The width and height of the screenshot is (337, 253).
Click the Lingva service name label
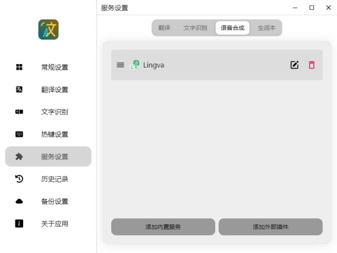pos(154,65)
